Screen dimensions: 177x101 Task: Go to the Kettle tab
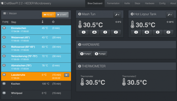pyautogui.click(x=127, y=3)
